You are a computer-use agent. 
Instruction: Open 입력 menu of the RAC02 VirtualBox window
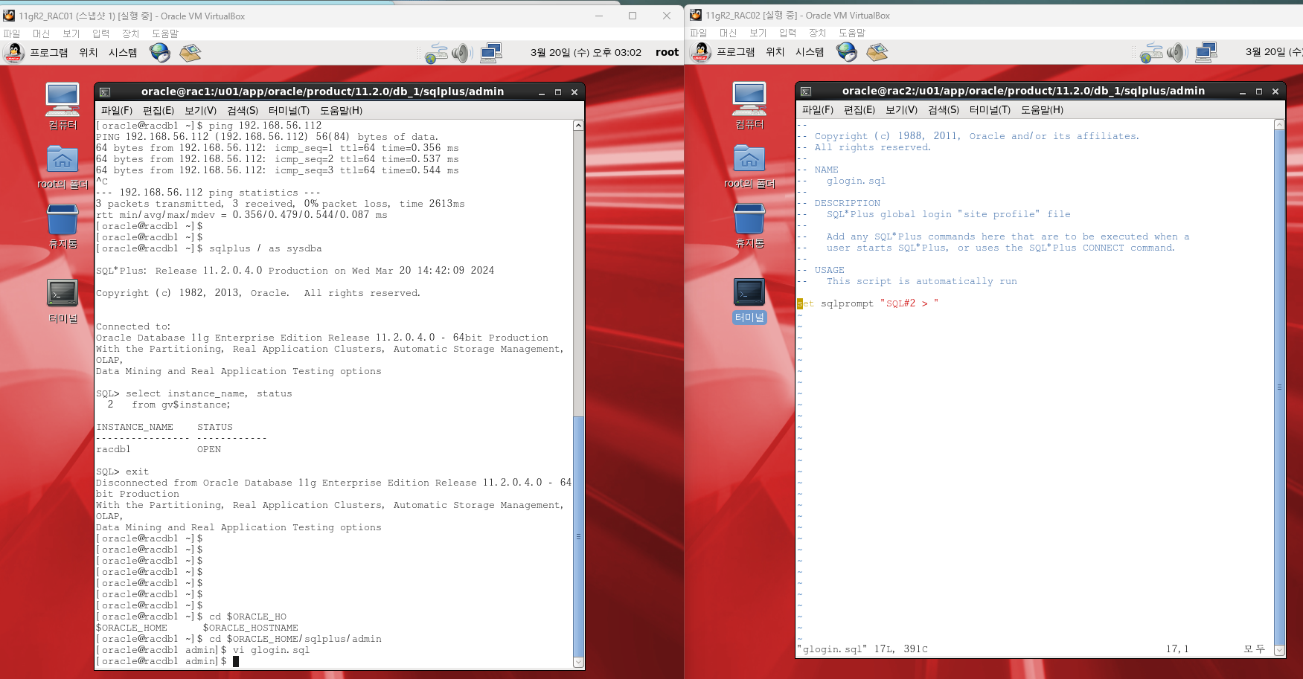click(787, 33)
